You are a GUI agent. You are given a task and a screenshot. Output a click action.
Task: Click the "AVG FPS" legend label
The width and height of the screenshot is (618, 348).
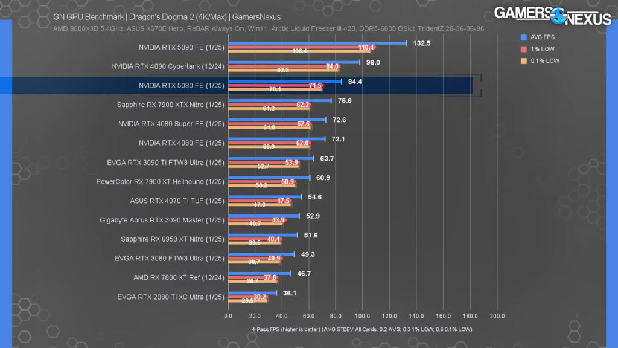543,37
